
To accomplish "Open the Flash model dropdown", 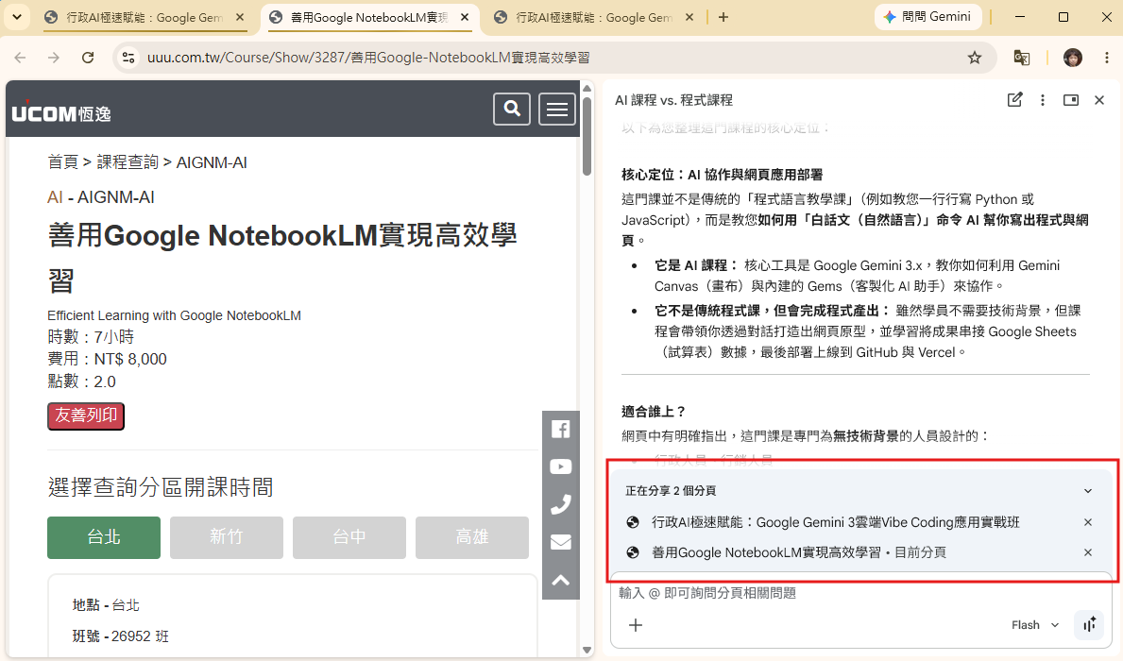I will coord(1035,625).
